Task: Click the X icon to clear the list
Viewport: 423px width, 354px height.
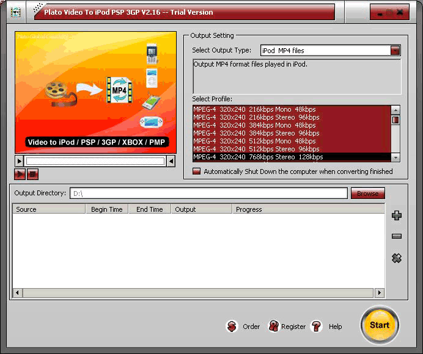Action: coord(397,258)
